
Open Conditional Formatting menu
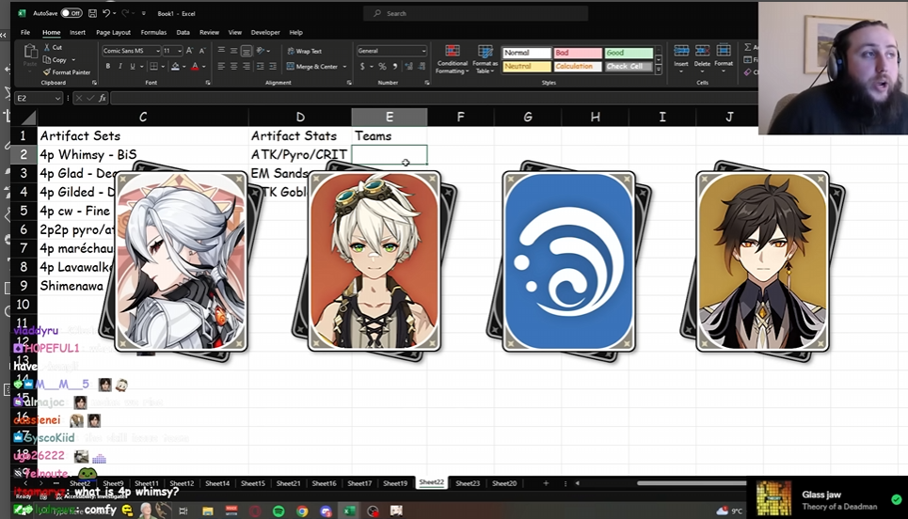point(452,59)
